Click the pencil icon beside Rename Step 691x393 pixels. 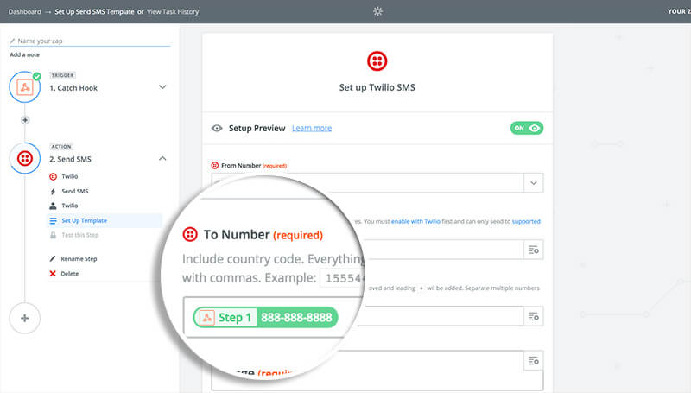pyautogui.click(x=53, y=258)
